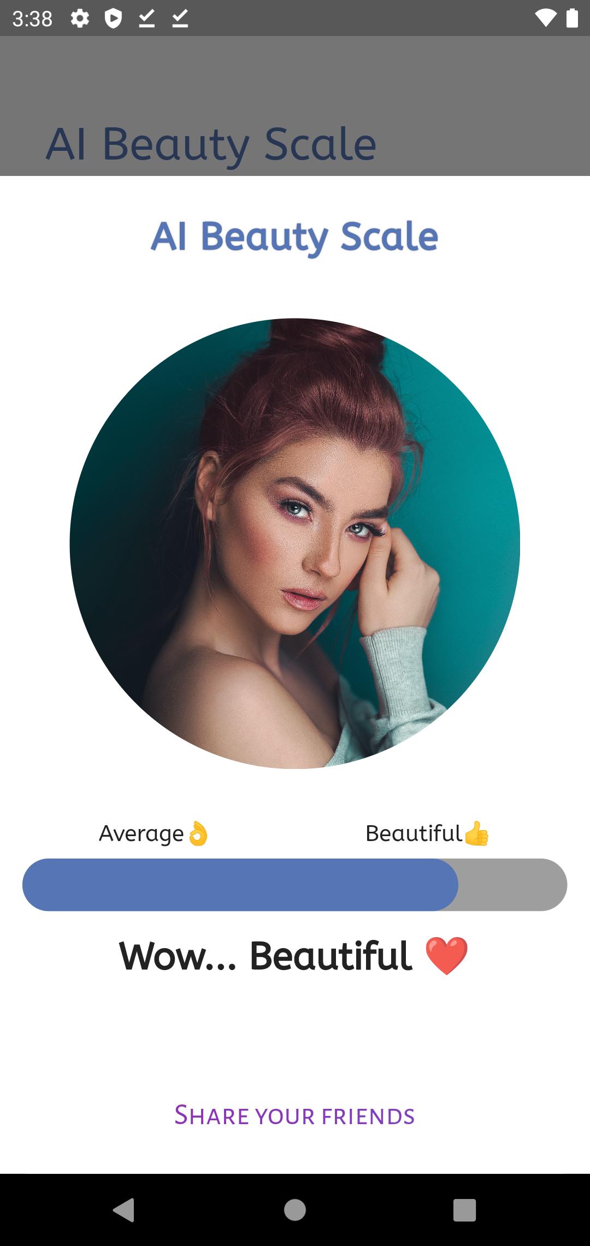Image resolution: width=590 pixels, height=1246 pixels.
Task: Click the OK hand emoji beside Average
Action: (198, 833)
